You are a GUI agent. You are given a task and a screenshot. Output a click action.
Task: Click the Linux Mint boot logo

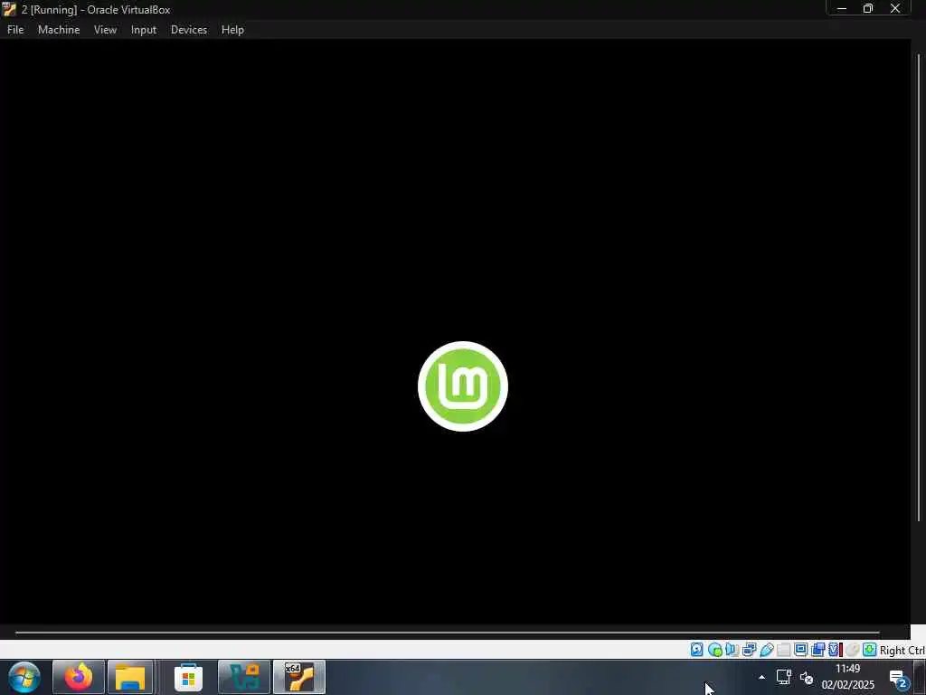[463, 386]
